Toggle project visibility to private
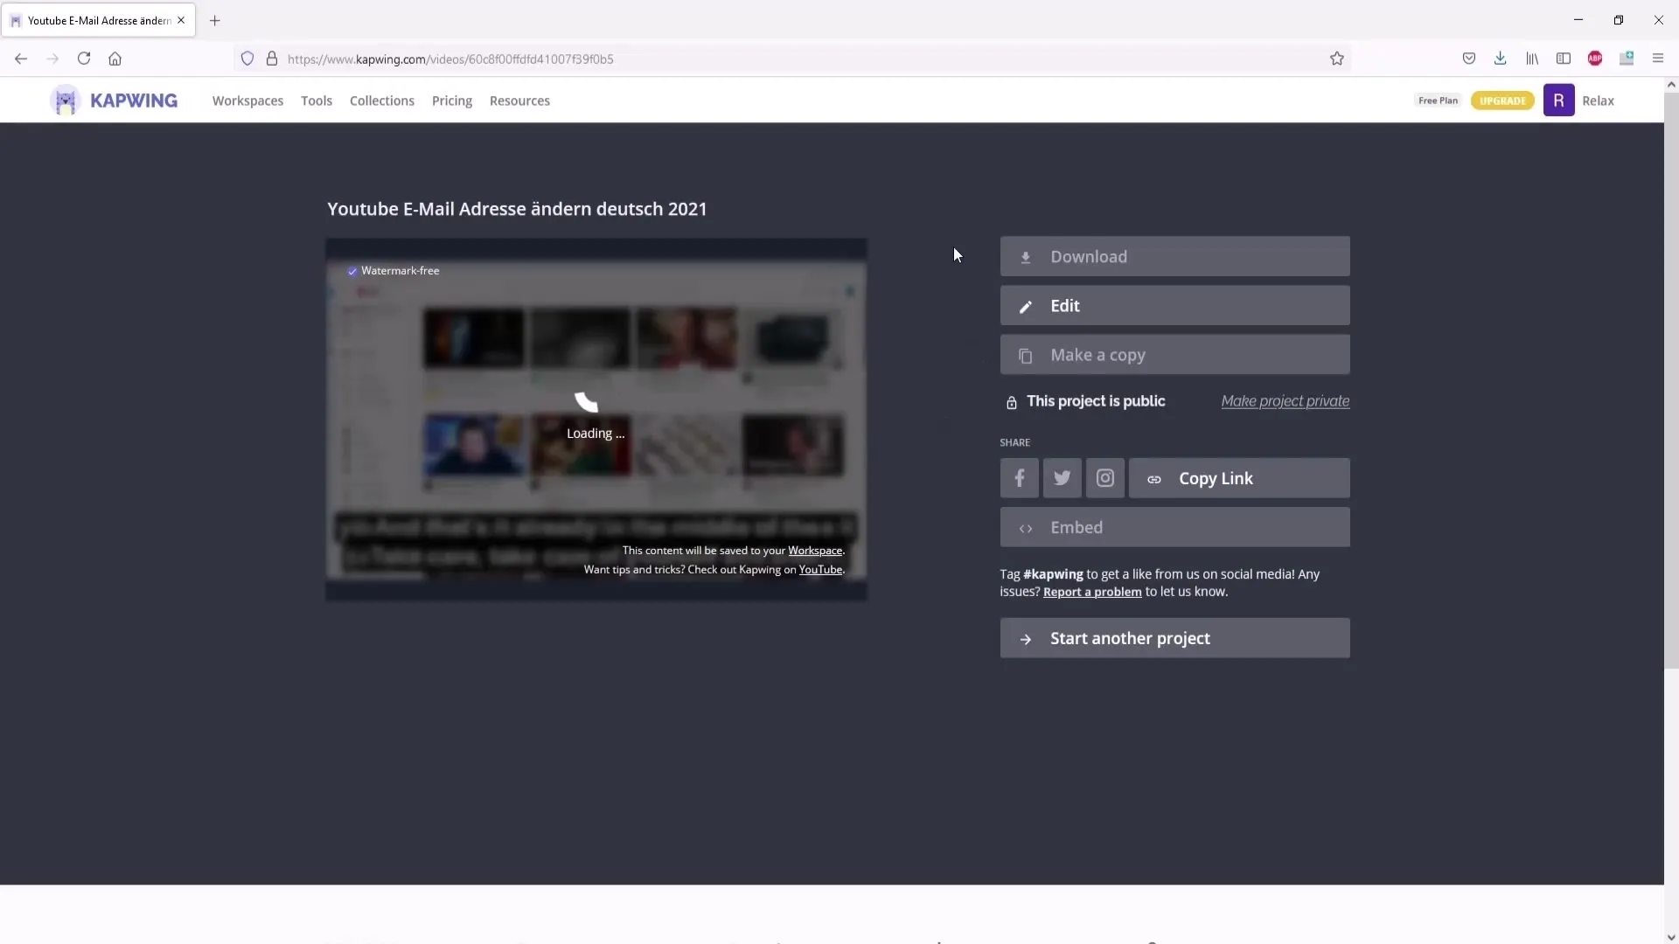Screen dimensions: 1679x944 tap(1285, 400)
